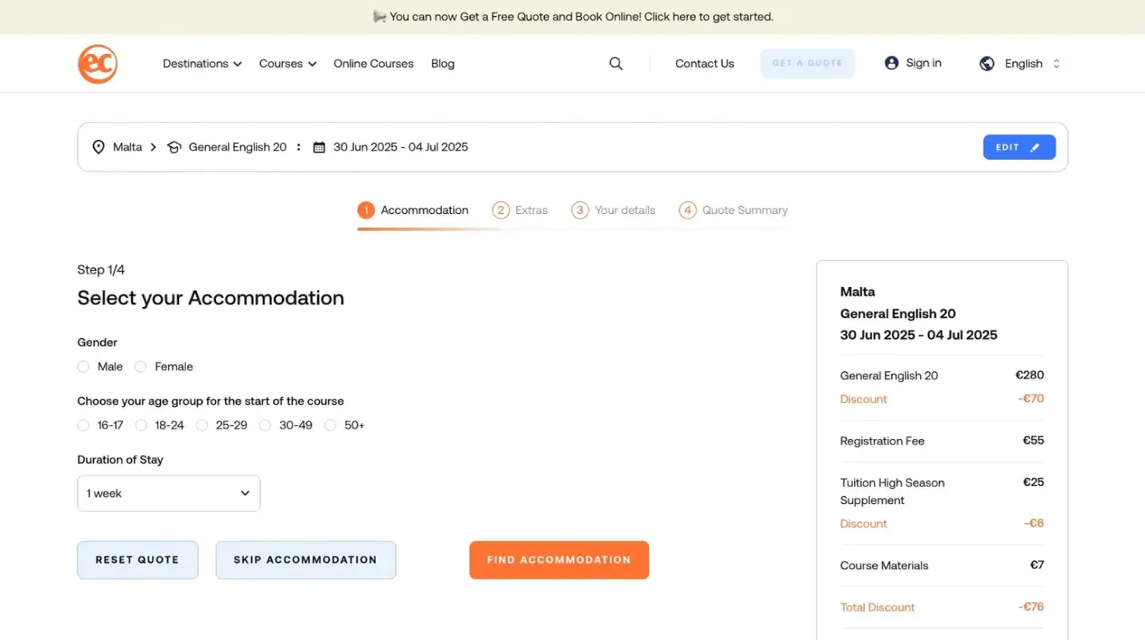Viewport: 1145px width, 640px height.
Task: Expand the Courses menu
Action: click(287, 64)
